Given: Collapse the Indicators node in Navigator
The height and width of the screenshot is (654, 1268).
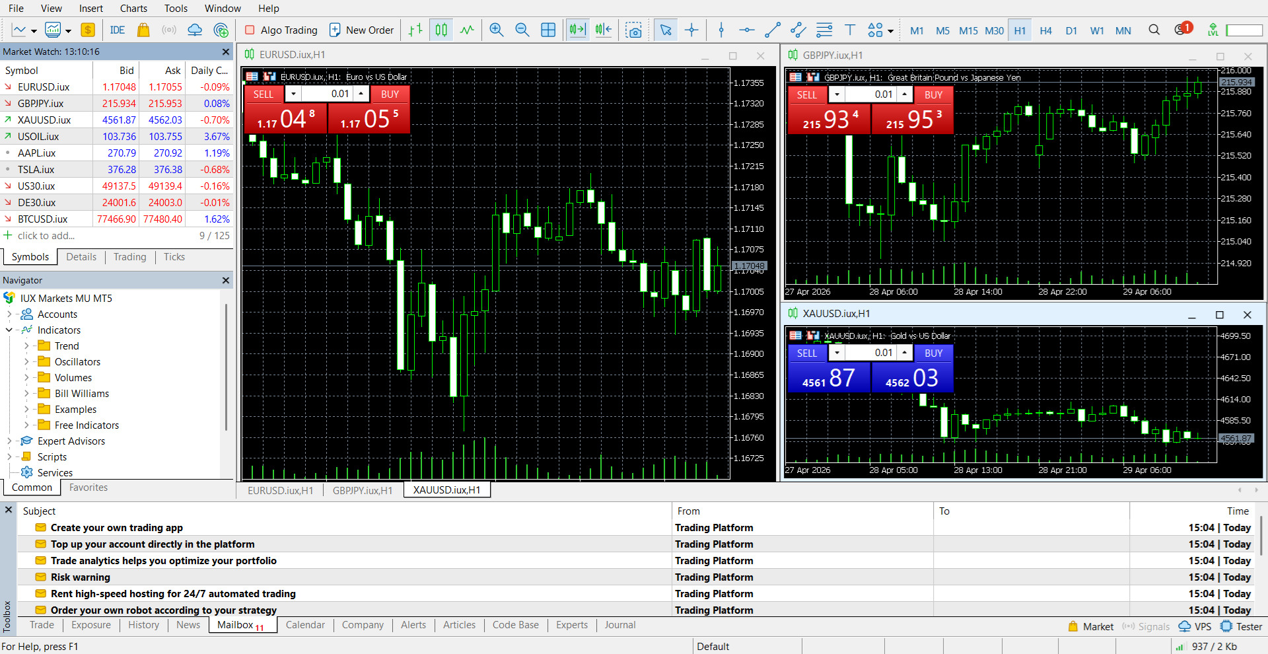Looking at the screenshot, I should tap(9, 330).
